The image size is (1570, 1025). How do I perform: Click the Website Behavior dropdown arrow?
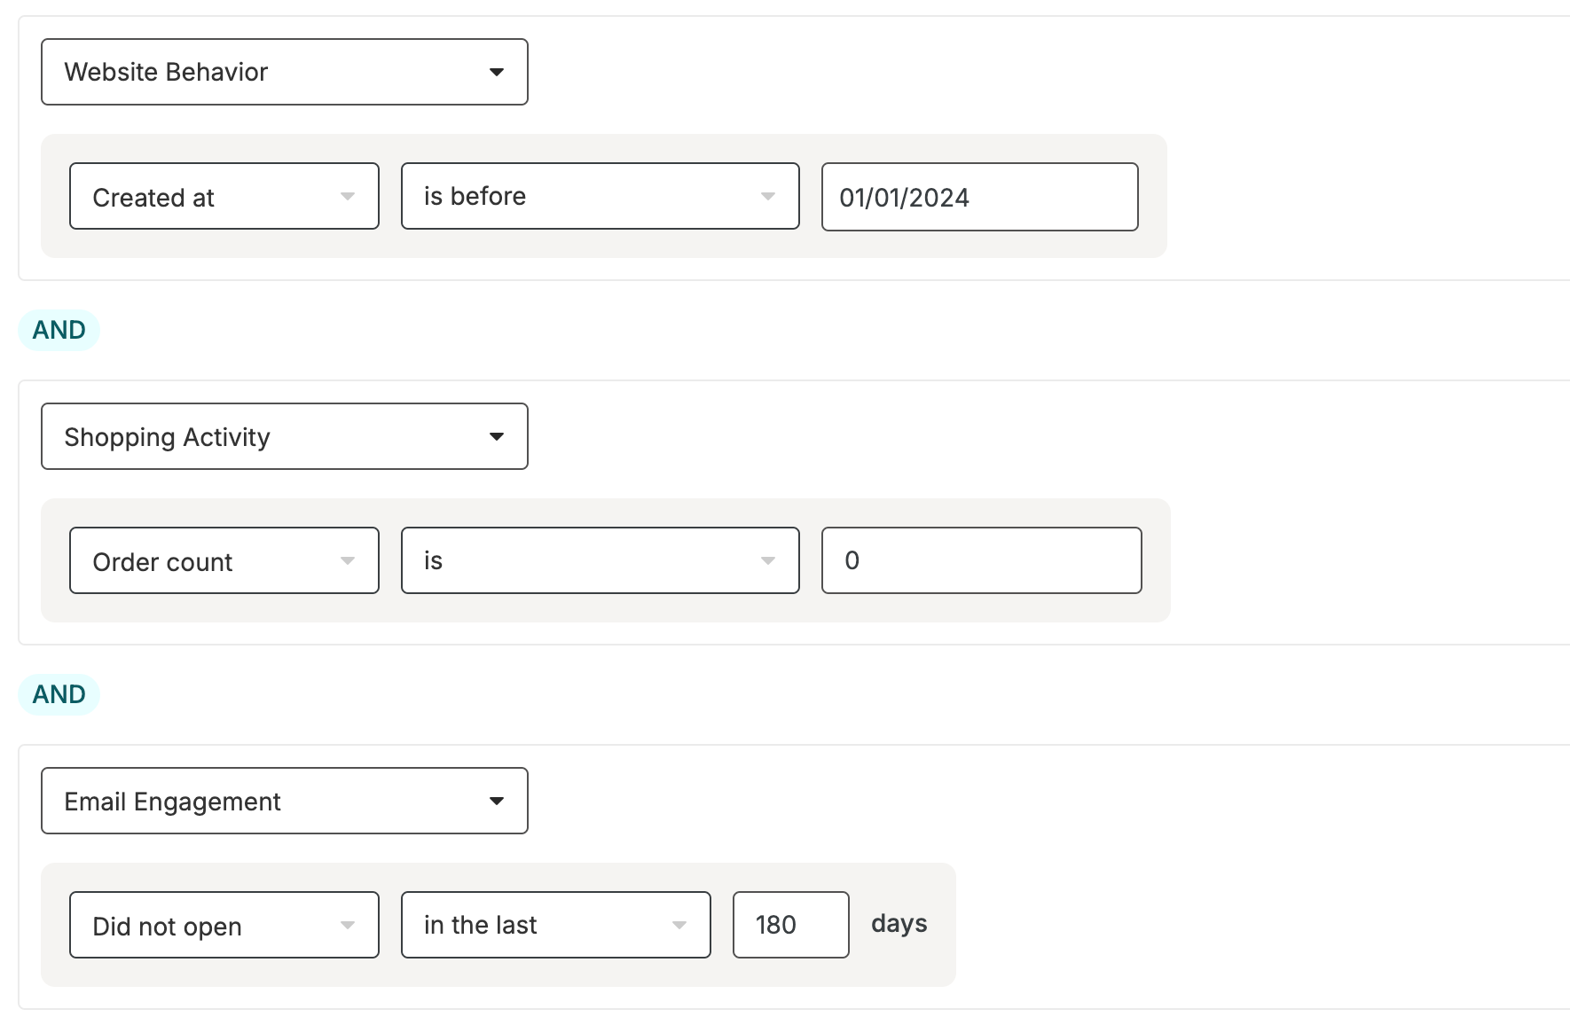point(497,72)
